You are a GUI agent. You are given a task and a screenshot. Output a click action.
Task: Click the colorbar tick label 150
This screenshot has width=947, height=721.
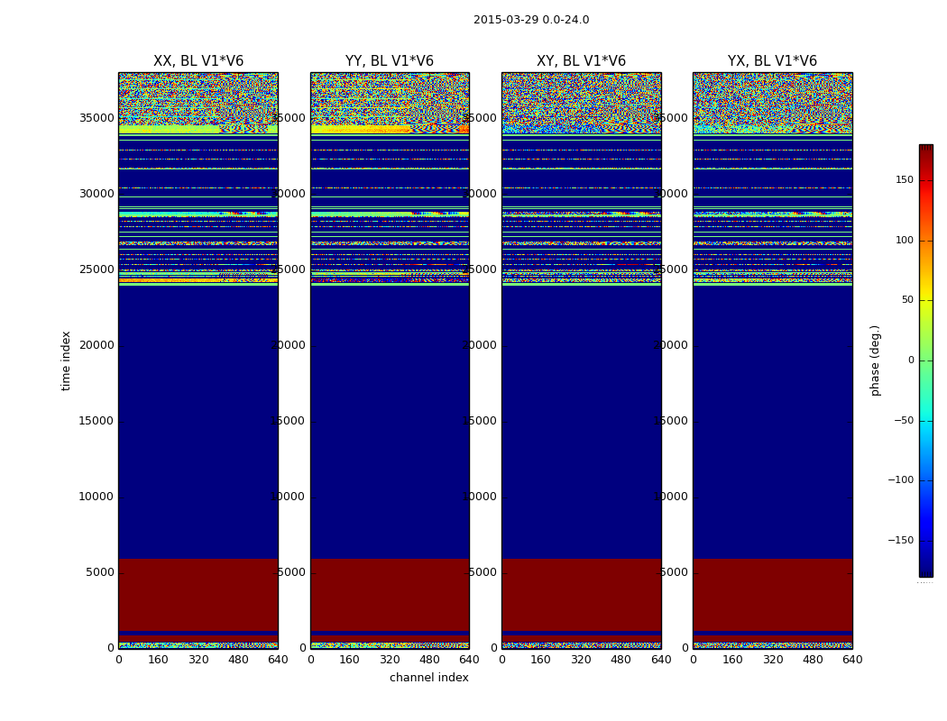904,180
